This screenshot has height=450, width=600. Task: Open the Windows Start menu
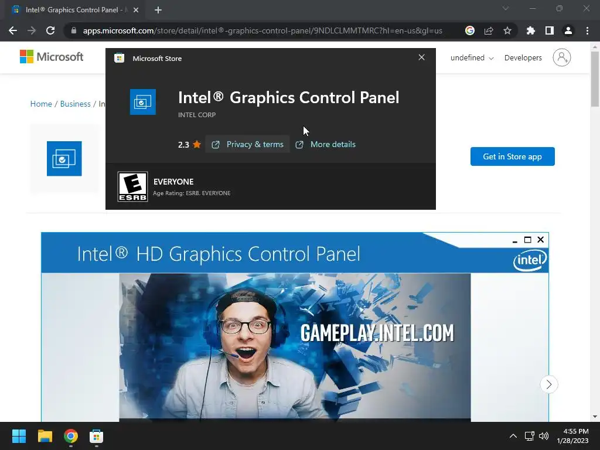[x=19, y=436]
